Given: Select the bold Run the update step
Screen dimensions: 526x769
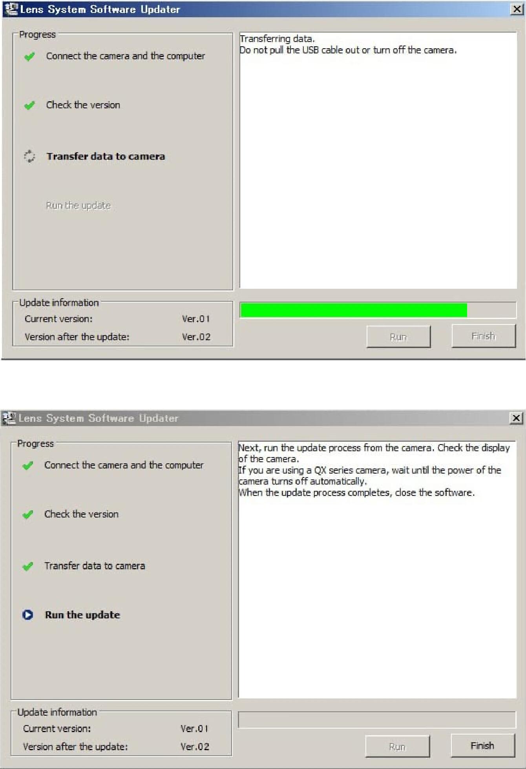Looking at the screenshot, I should 82,615.
